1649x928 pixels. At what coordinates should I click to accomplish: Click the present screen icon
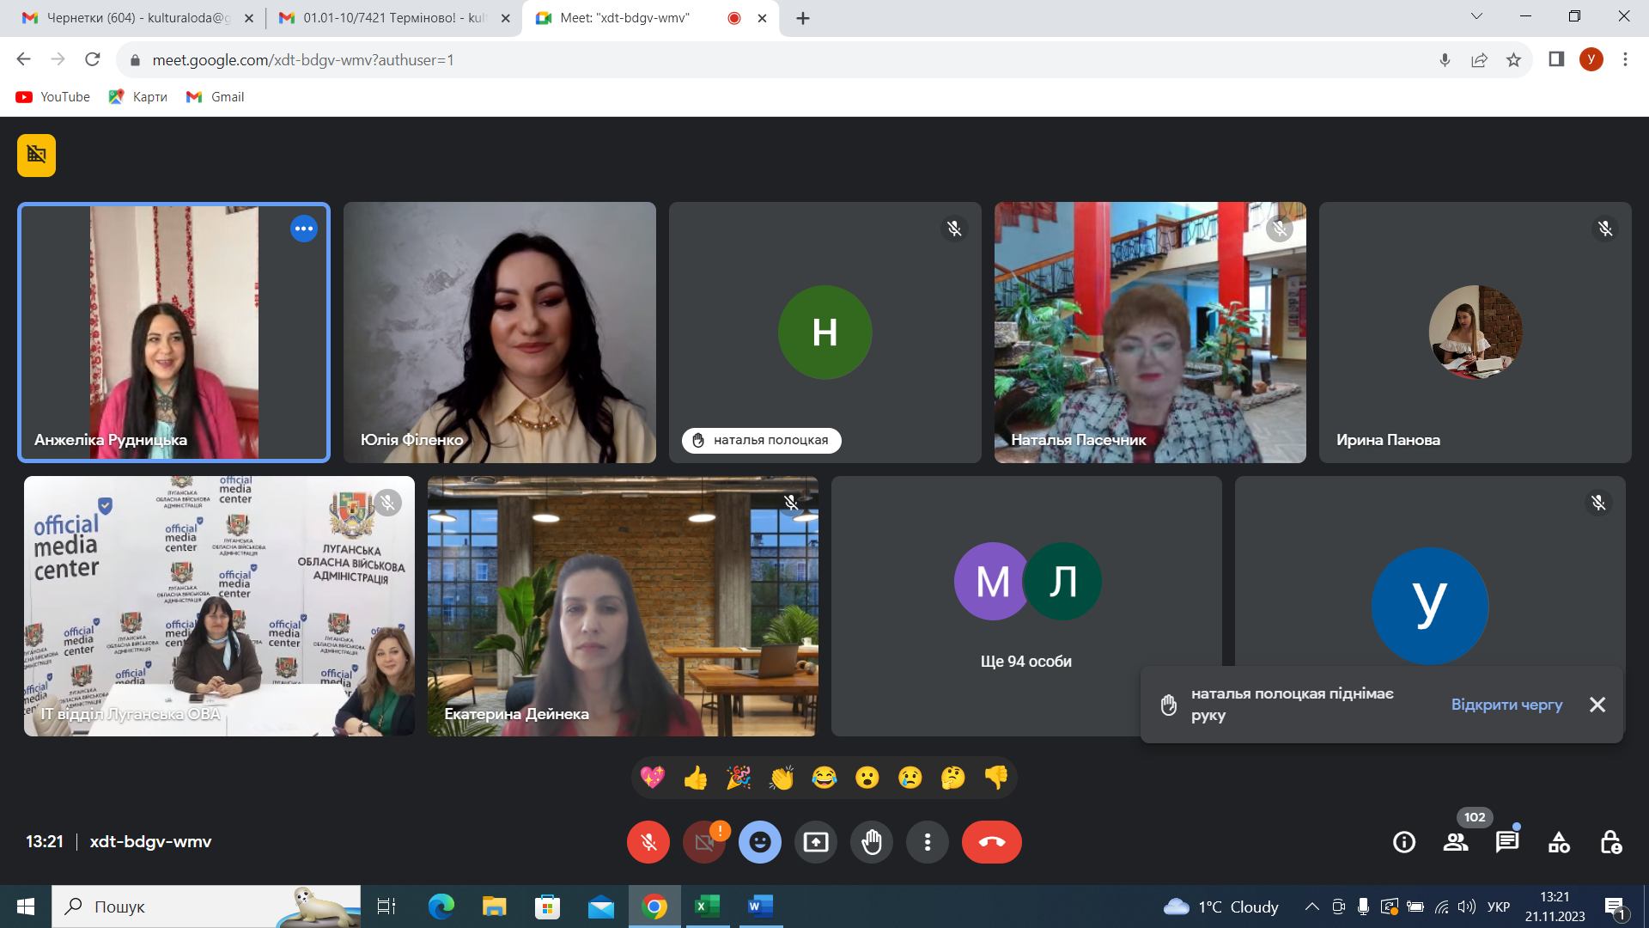click(816, 842)
